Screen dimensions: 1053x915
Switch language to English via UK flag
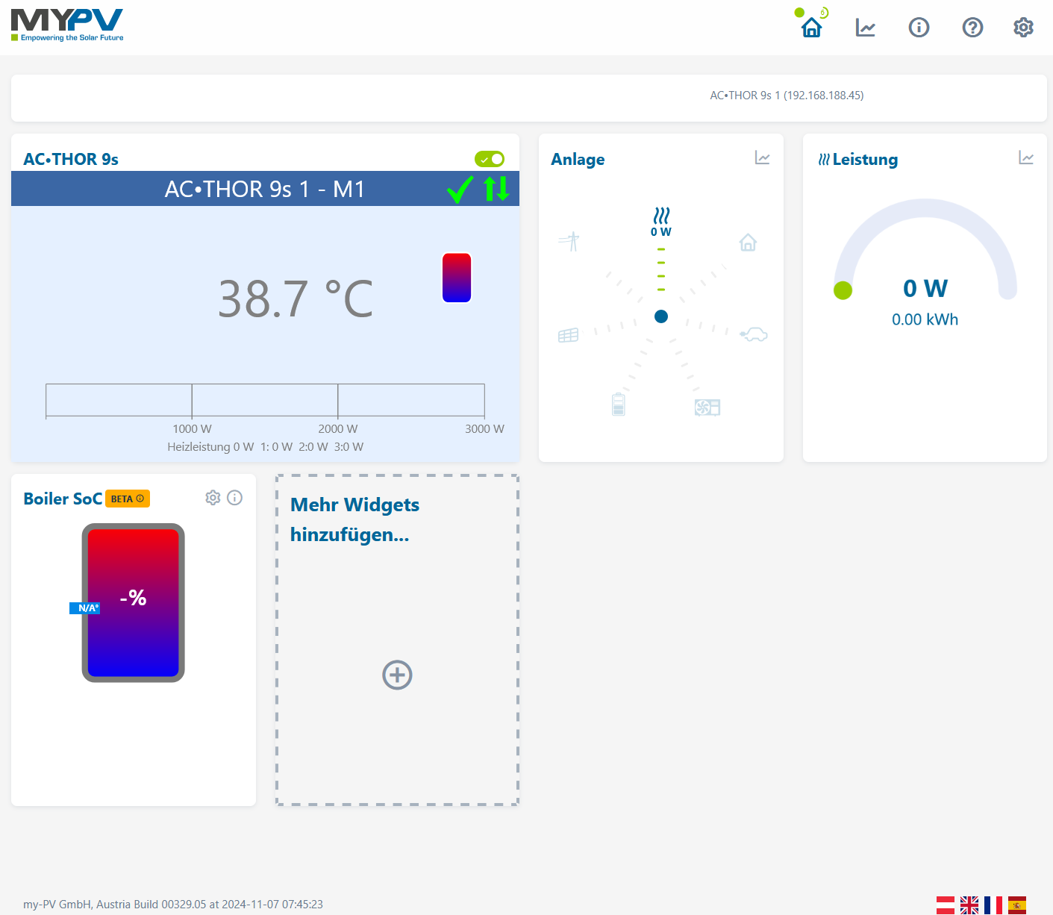pos(969,905)
